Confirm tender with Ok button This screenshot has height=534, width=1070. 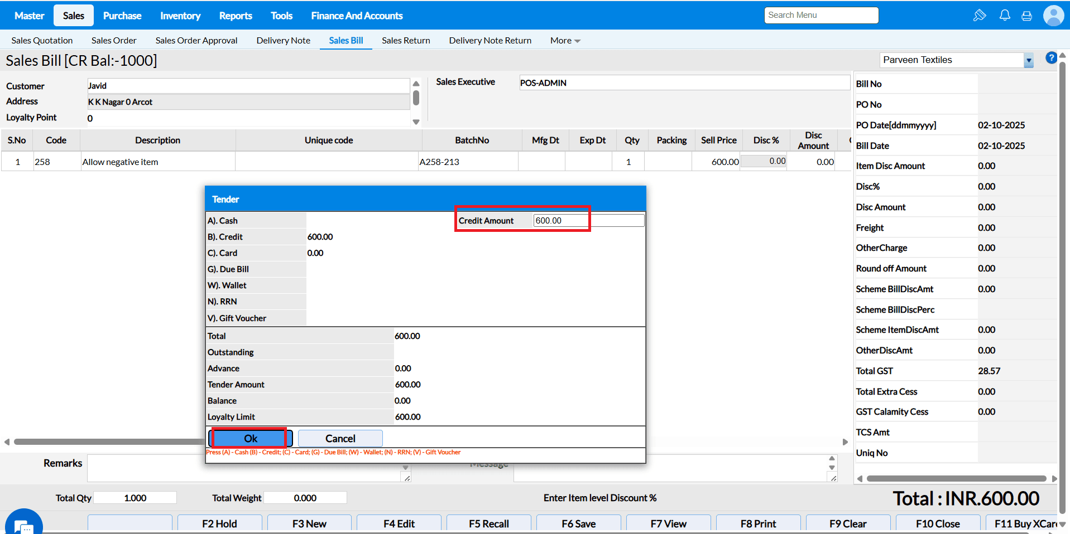coord(251,438)
